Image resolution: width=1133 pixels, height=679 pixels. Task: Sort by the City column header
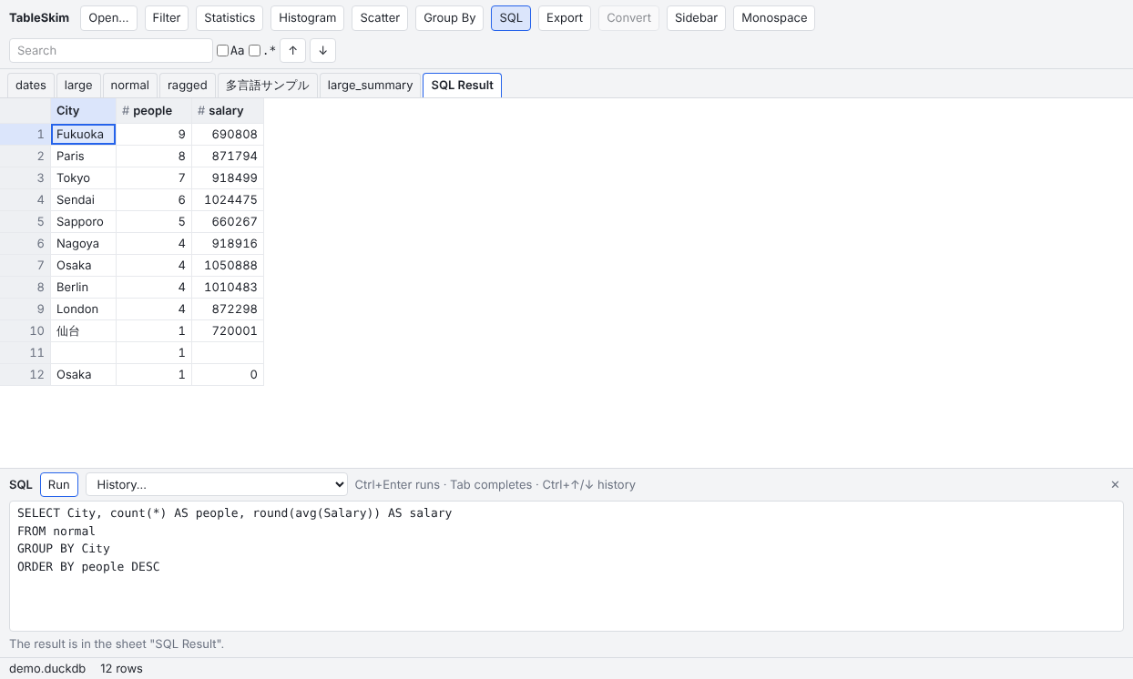coord(83,110)
